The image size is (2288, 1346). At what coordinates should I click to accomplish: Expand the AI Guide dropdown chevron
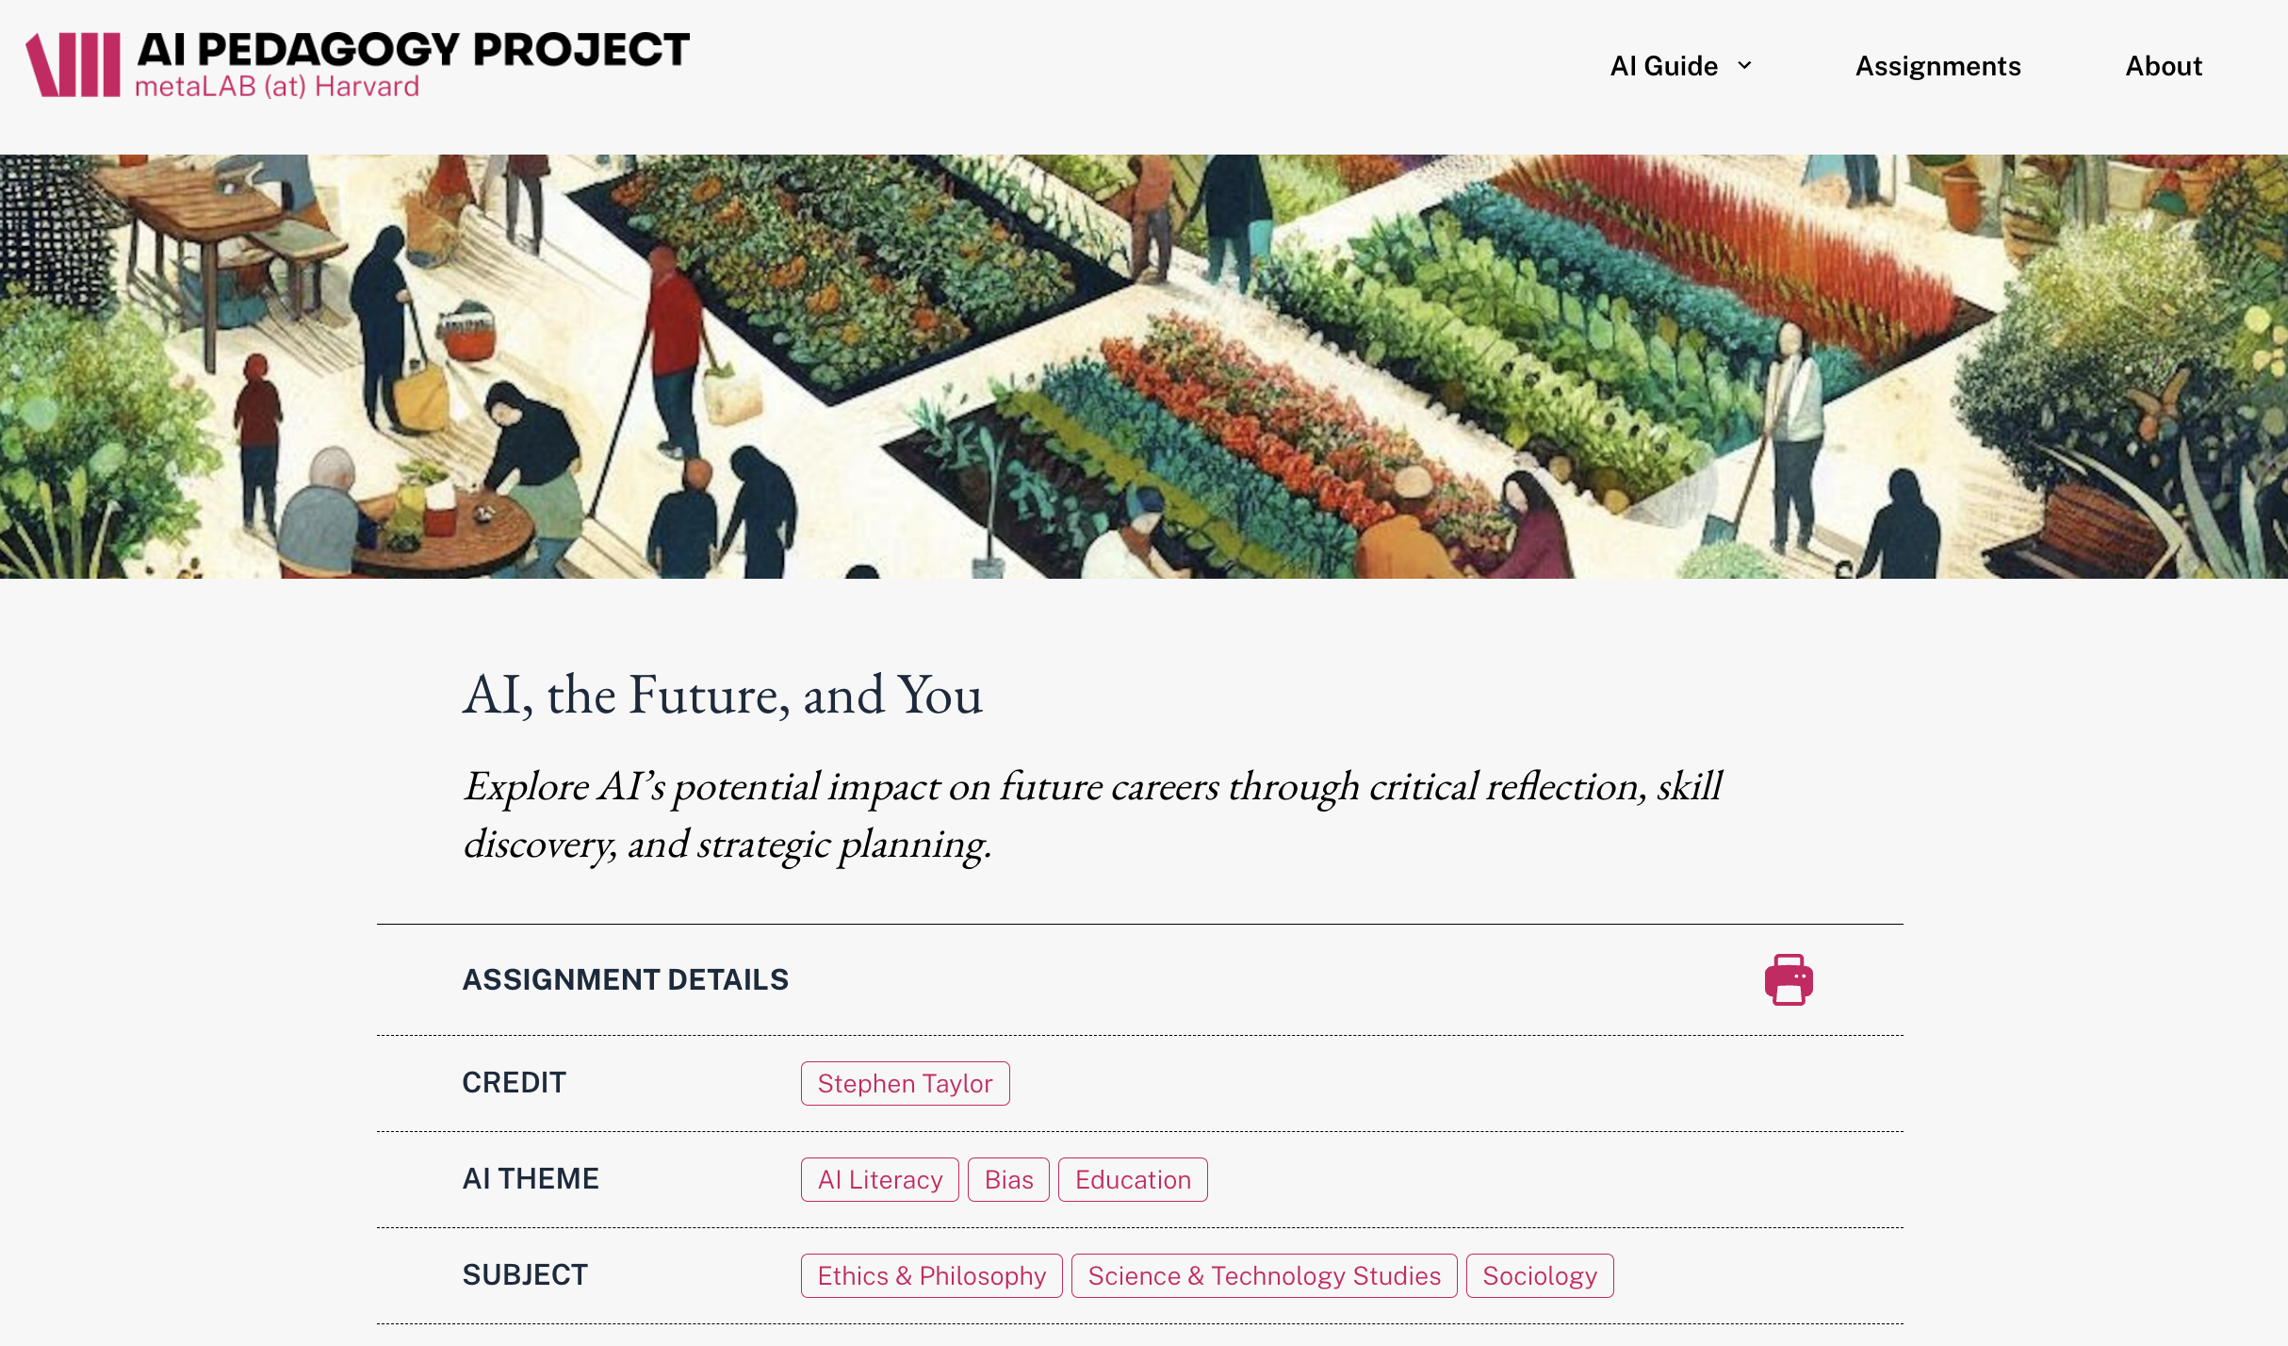click(x=1744, y=65)
